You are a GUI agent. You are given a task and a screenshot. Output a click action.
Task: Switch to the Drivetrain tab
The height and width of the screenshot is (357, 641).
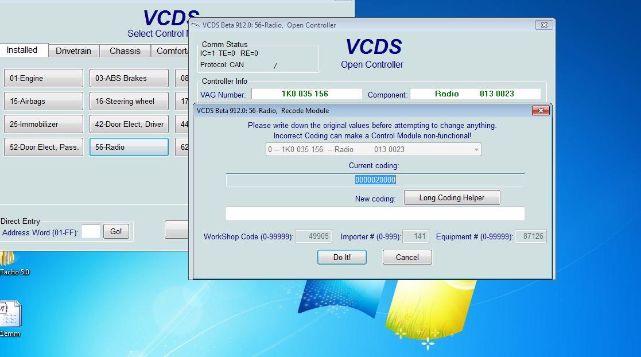coord(73,51)
